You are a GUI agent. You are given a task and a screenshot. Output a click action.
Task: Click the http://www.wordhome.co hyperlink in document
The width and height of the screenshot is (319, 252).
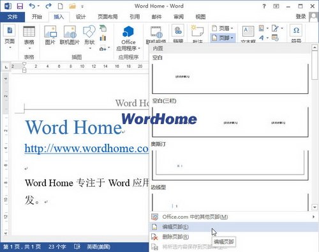click(x=86, y=148)
